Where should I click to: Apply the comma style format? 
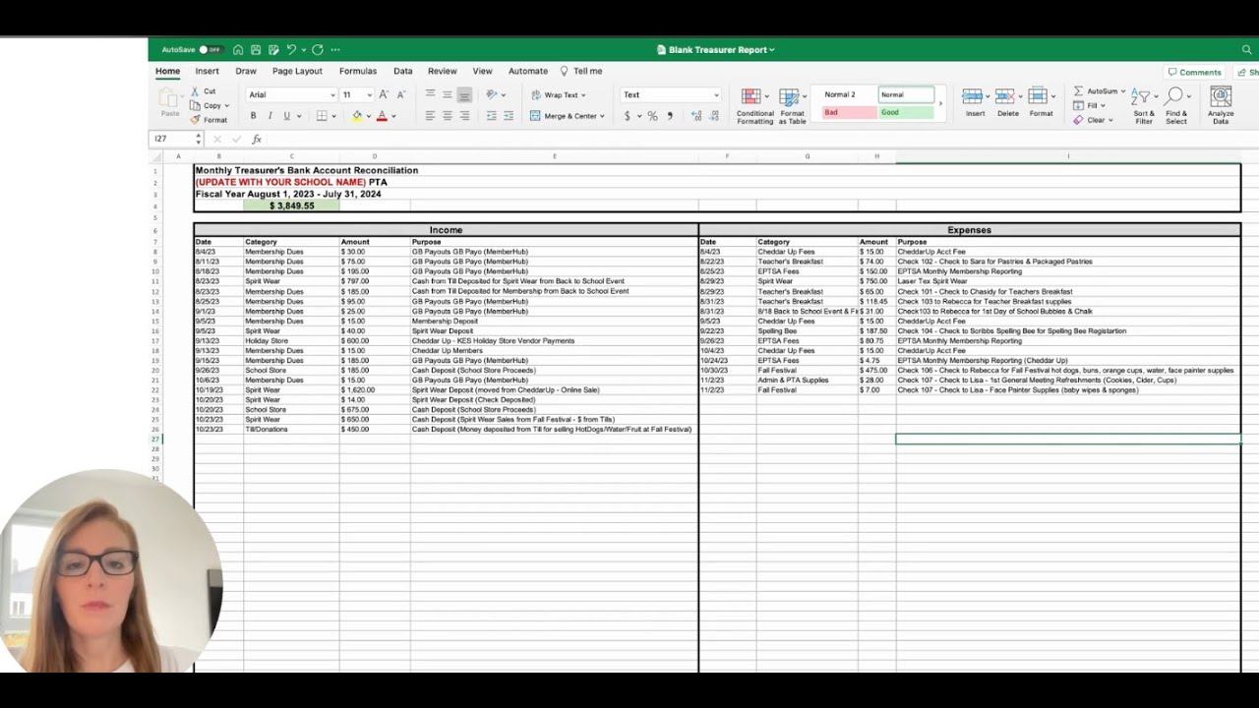coord(671,116)
